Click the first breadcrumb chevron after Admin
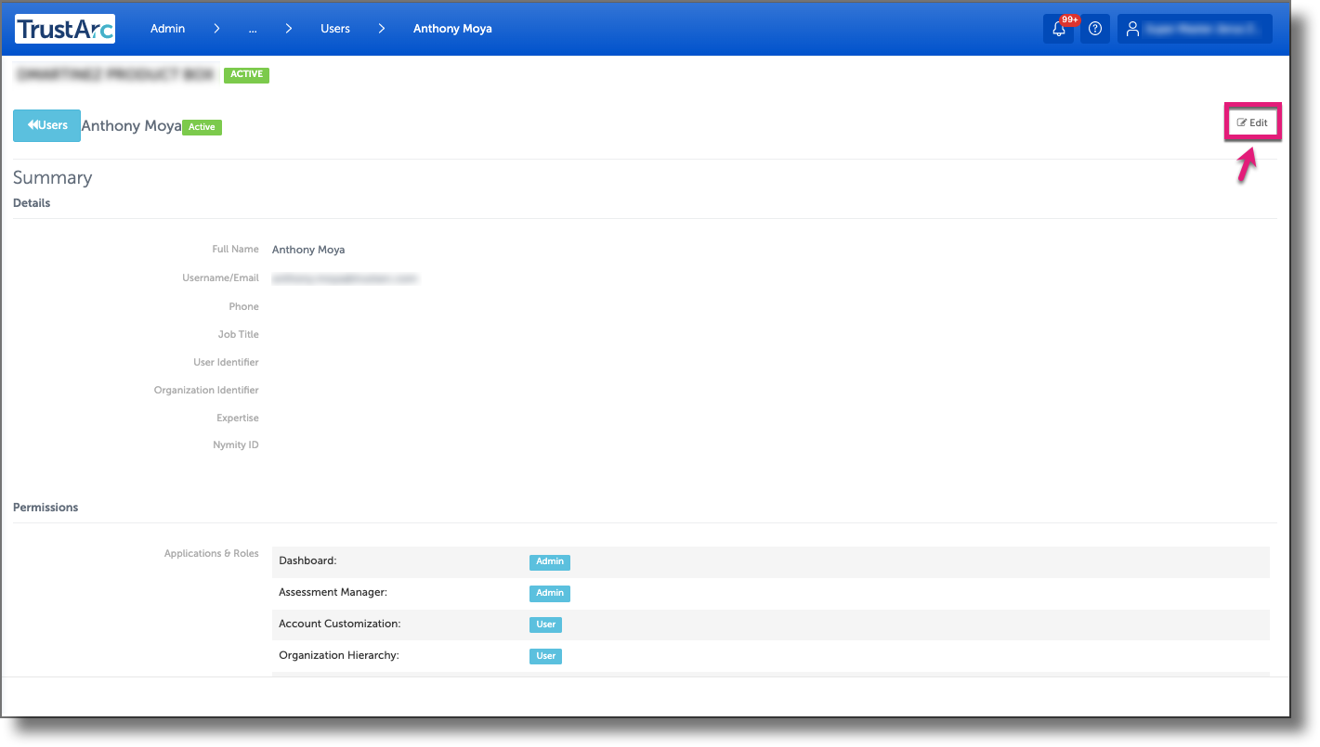1320x747 pixels. (216, 29)
